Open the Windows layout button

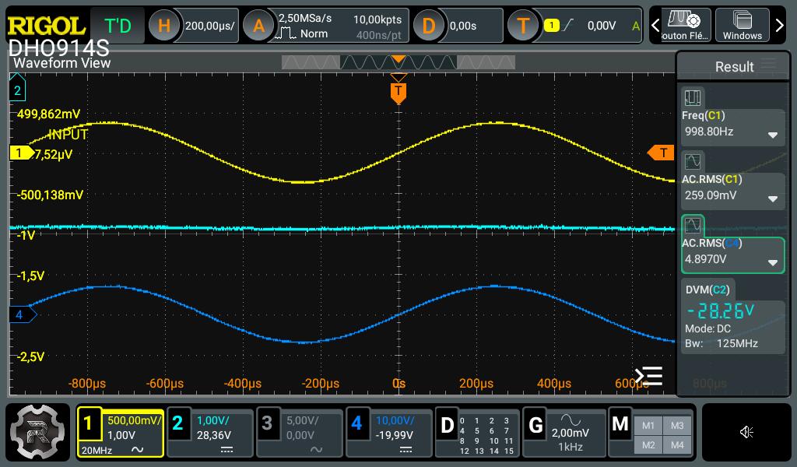click(742, 25)
